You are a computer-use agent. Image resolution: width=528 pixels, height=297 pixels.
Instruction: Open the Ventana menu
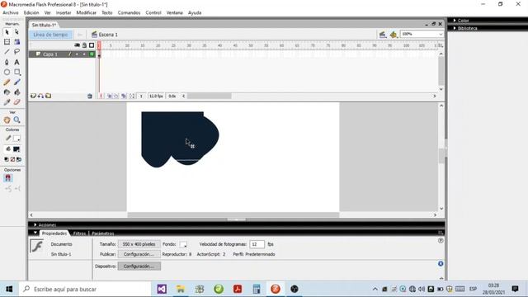click(174, 13)
